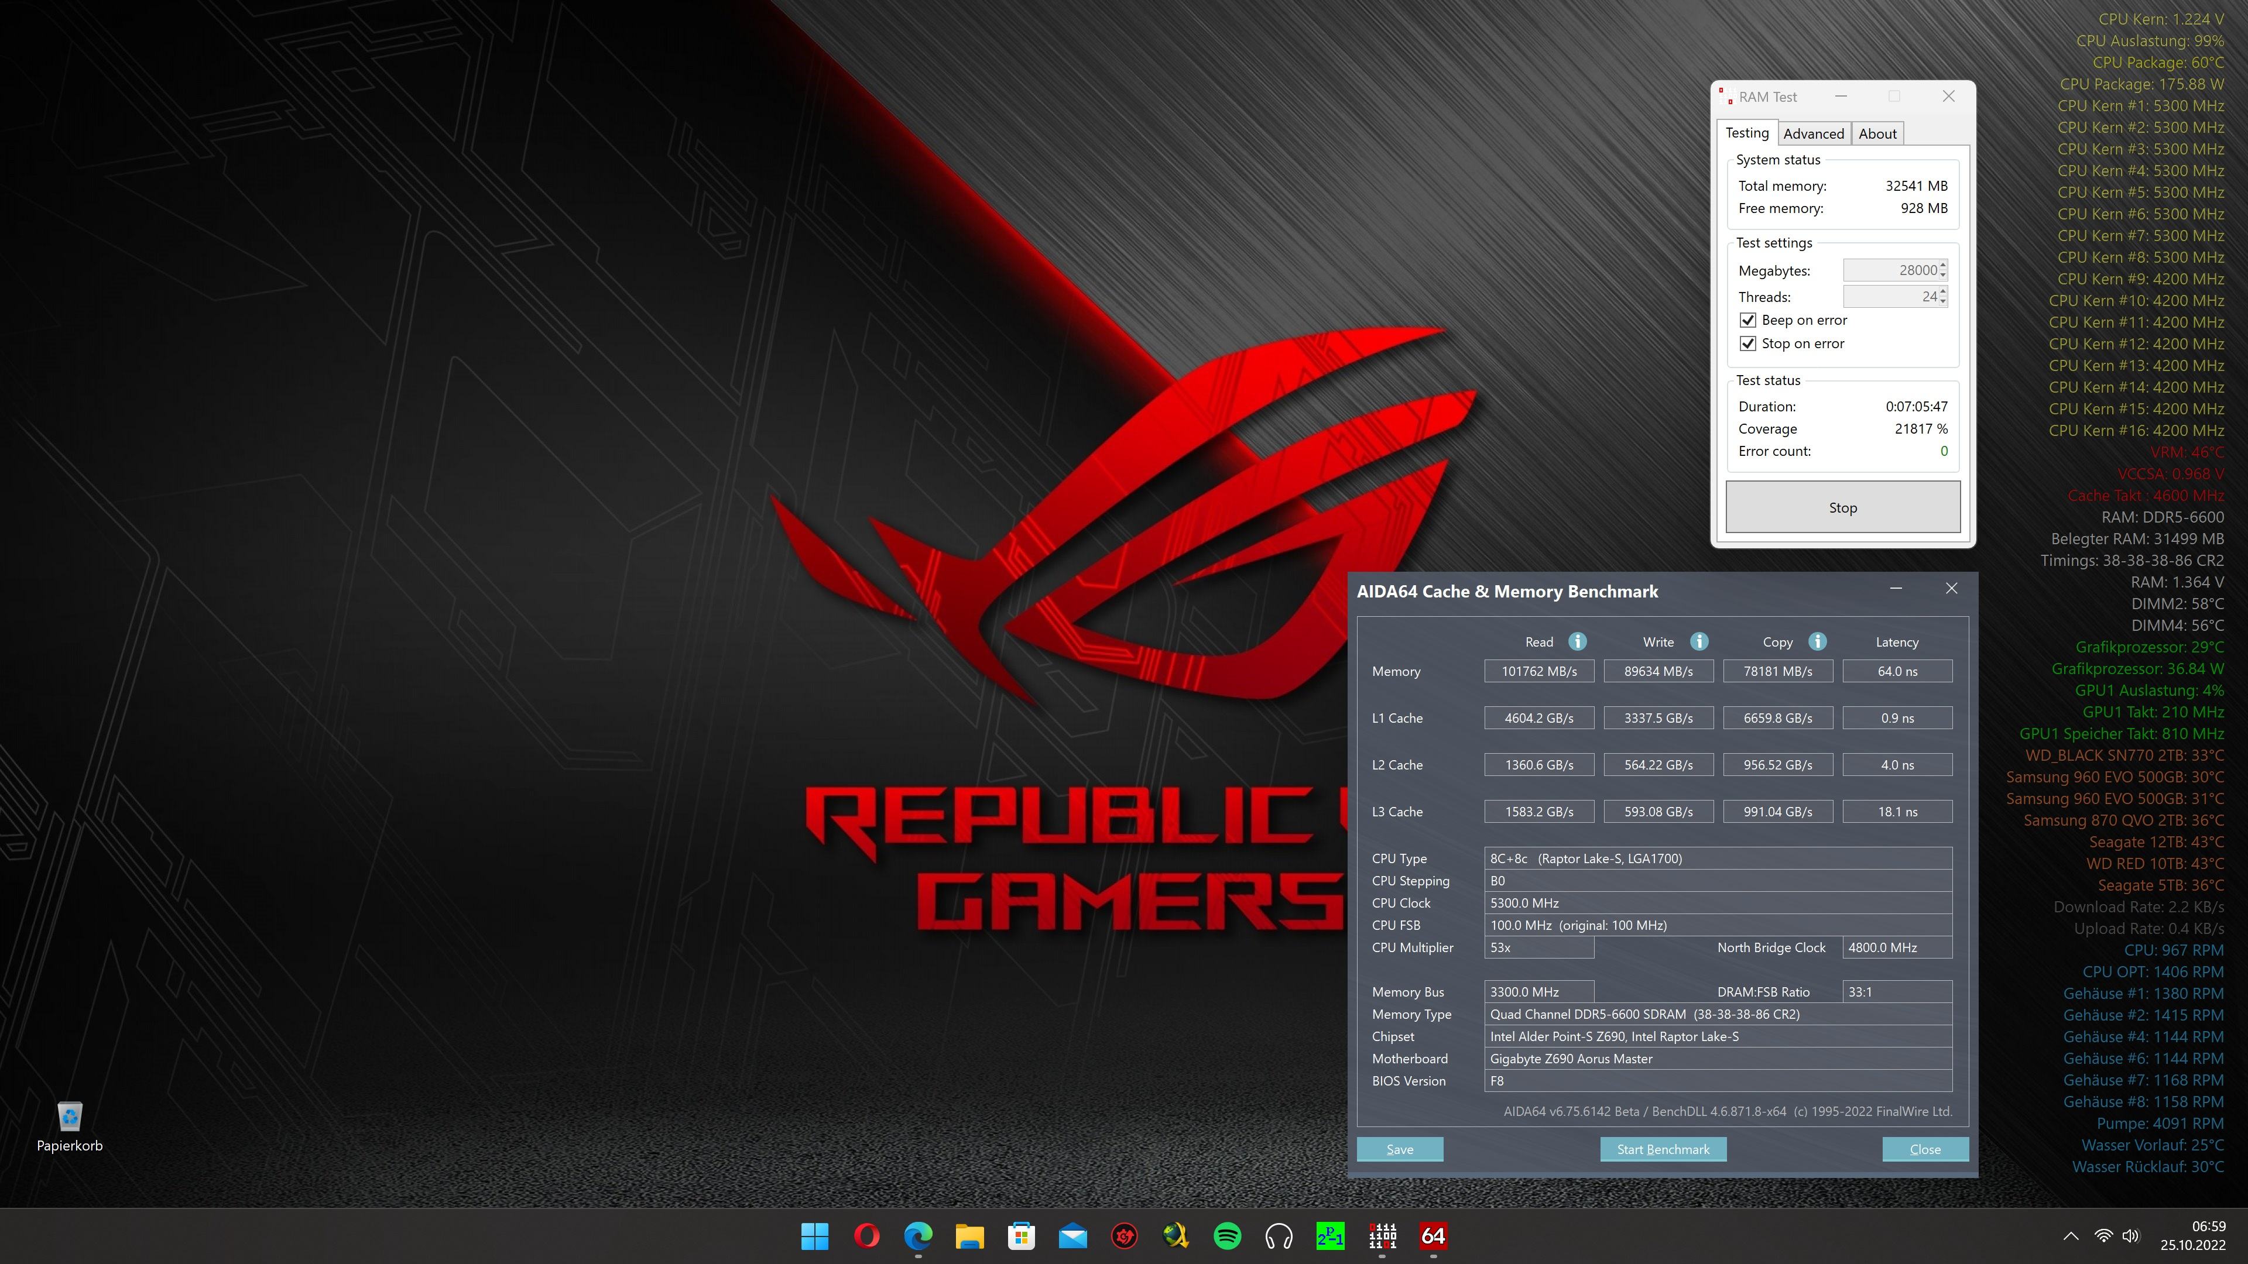This screenshot has width=2248, height=1264.
Task: Show hidden system tray icons
Action: coord(2070,1236)
